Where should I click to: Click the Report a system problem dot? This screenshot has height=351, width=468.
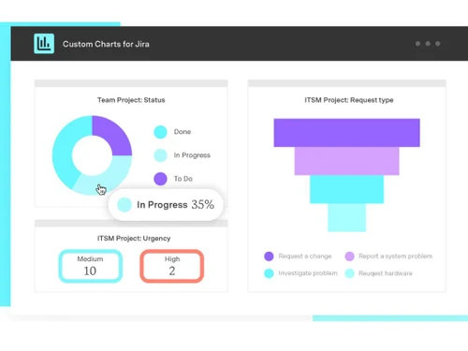tap(349, 256)
